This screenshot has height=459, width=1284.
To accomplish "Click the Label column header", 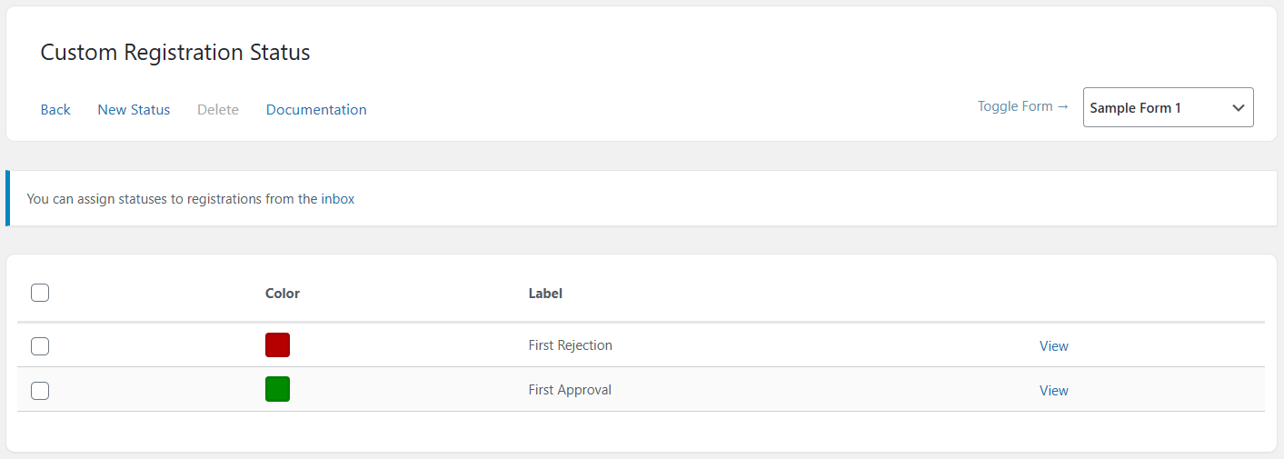I will [x=545, y=294].
